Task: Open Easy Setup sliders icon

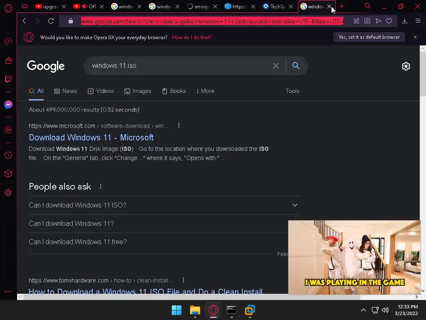Action: point(418,21)
